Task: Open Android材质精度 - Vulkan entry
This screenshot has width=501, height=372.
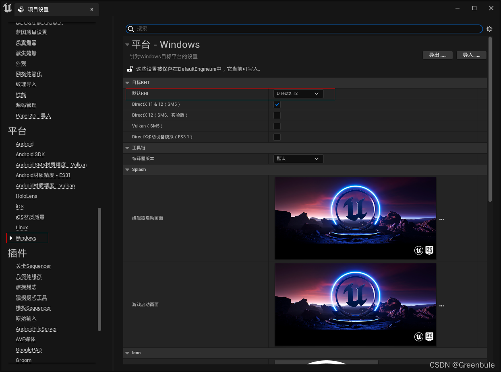Action: click(x=45, y=186)
